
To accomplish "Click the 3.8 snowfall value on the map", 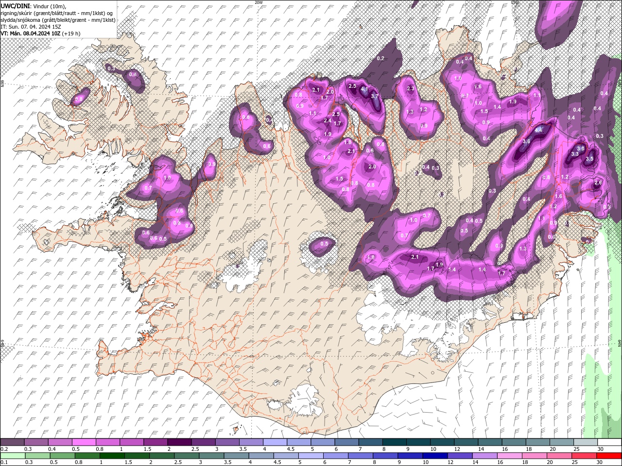I will (x=580, y=149).
